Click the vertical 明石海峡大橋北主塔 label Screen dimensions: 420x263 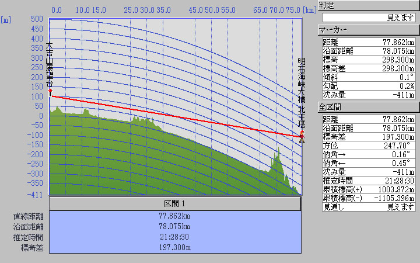tap(302, 93)
